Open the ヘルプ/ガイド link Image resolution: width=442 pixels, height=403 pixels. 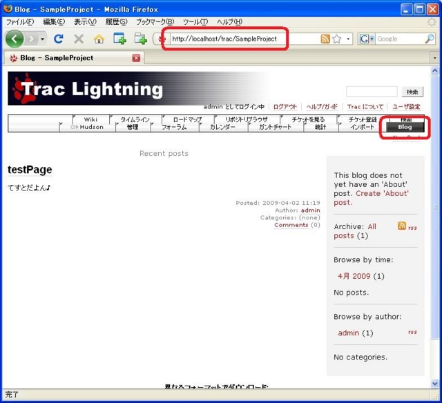322,107
